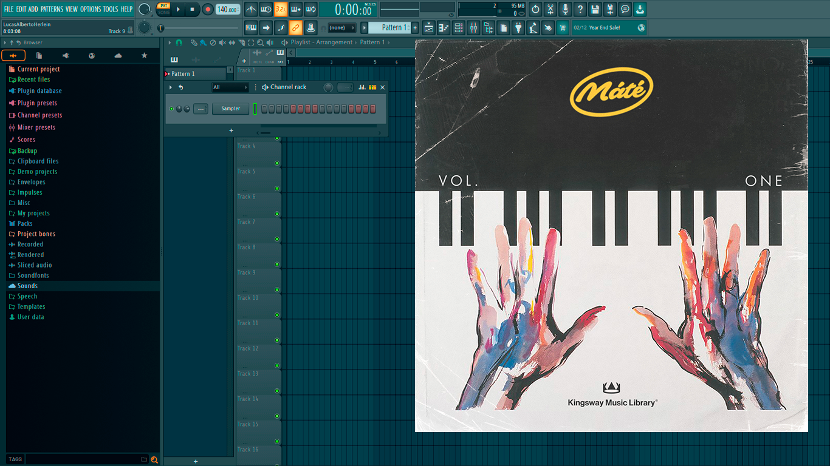Open the content library cart icon
Image resolution: width=830 pixels, height=466 pixels.
[x=563, y=27]
